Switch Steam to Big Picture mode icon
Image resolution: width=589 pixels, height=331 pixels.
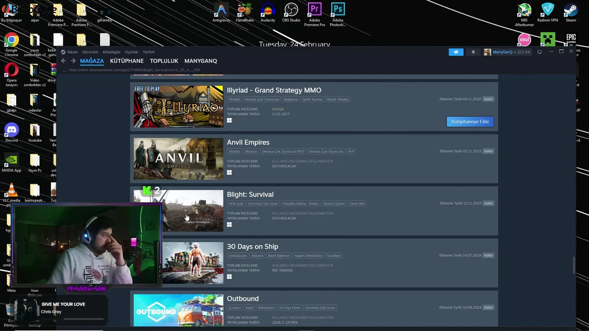point(539,52)
